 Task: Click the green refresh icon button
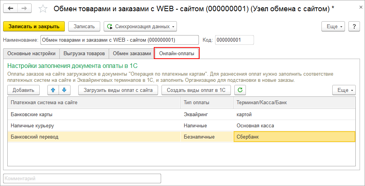click(x=240, y=90)
